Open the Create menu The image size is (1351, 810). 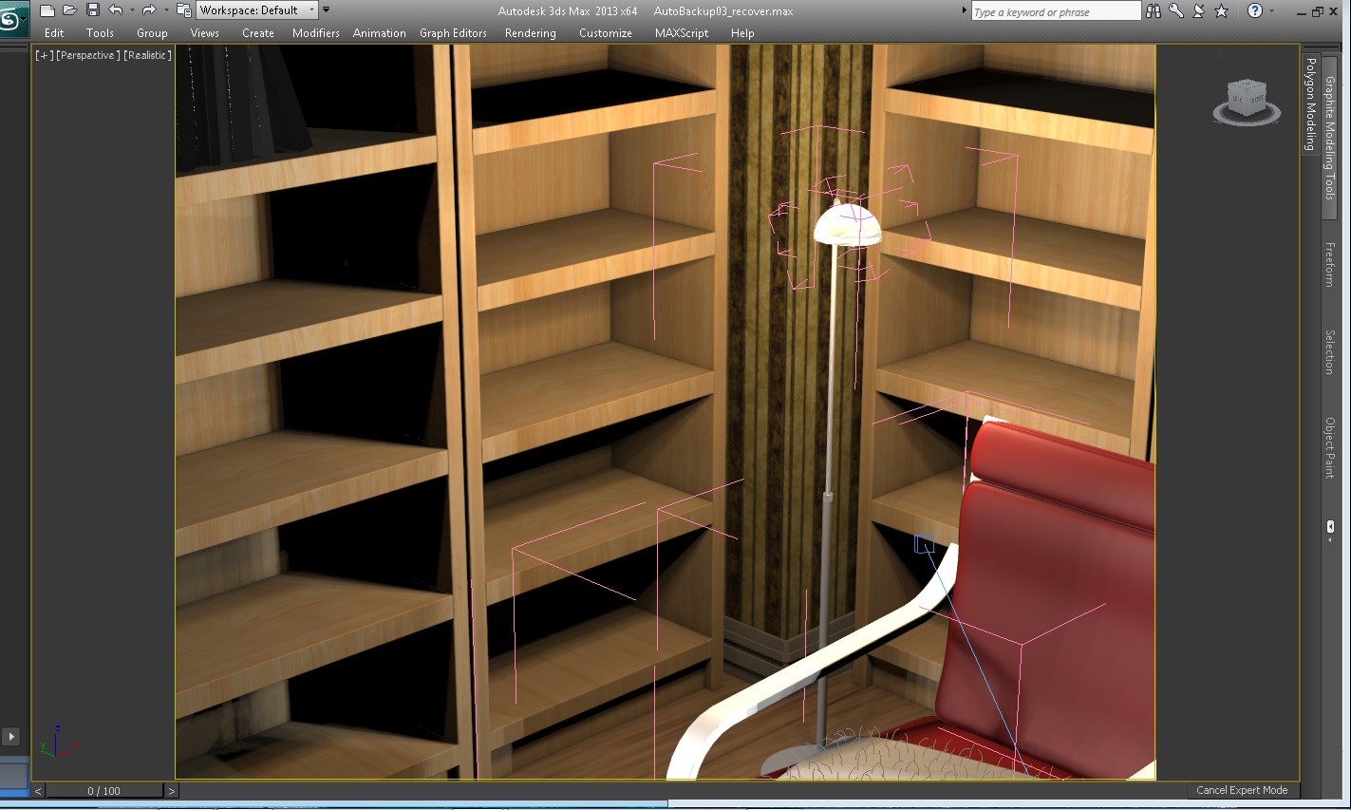pos(257,33)
